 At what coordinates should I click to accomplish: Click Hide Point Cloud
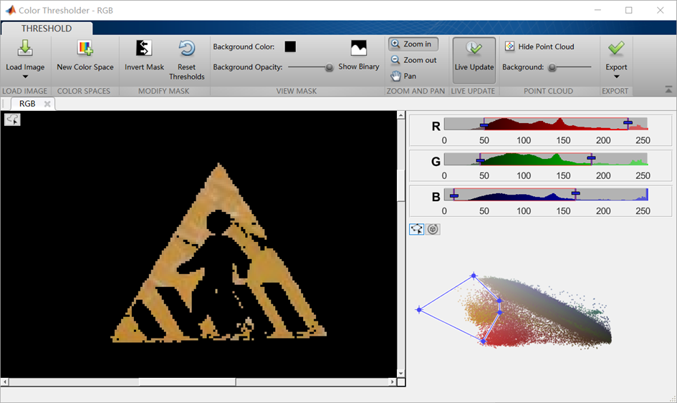click(539, 47)
